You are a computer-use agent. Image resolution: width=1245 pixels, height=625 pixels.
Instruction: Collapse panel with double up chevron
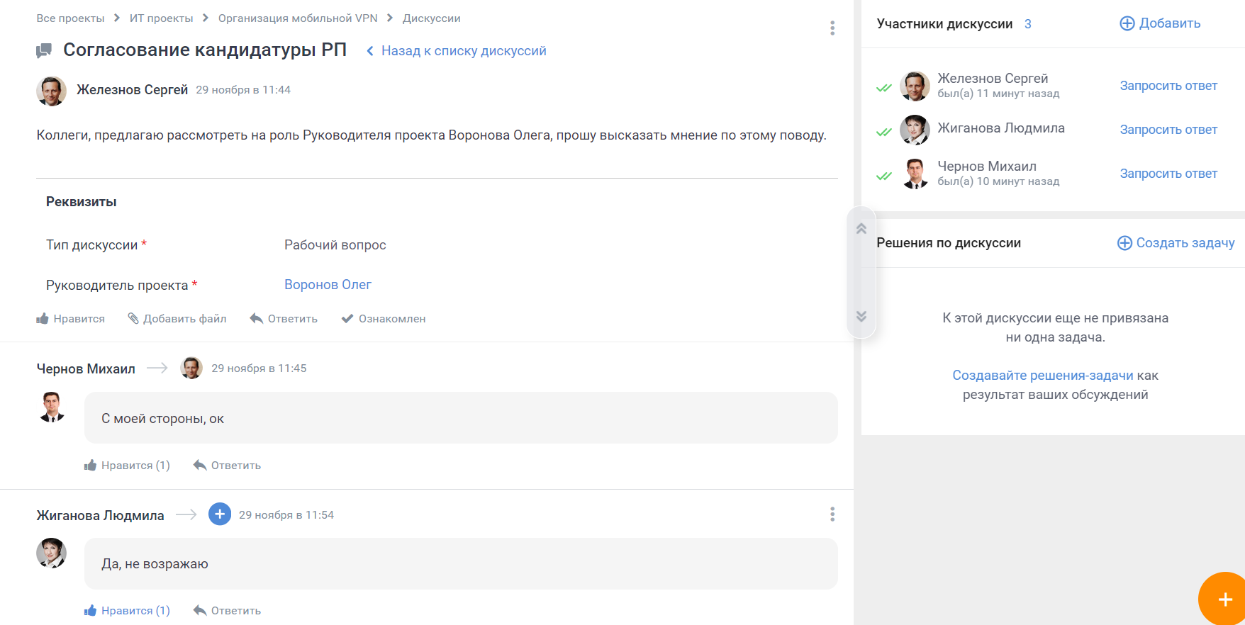pyautogui.click(x=861, y=229)
